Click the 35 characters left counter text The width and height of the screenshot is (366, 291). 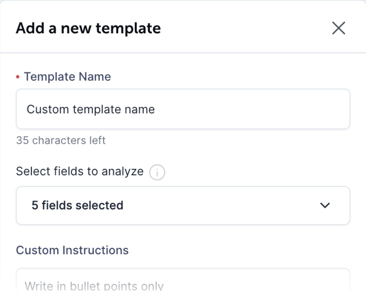click(61, 140)
